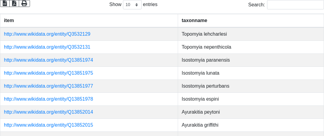Open the entries-per-page dropdown
The image size is (324, 136).
132,5
